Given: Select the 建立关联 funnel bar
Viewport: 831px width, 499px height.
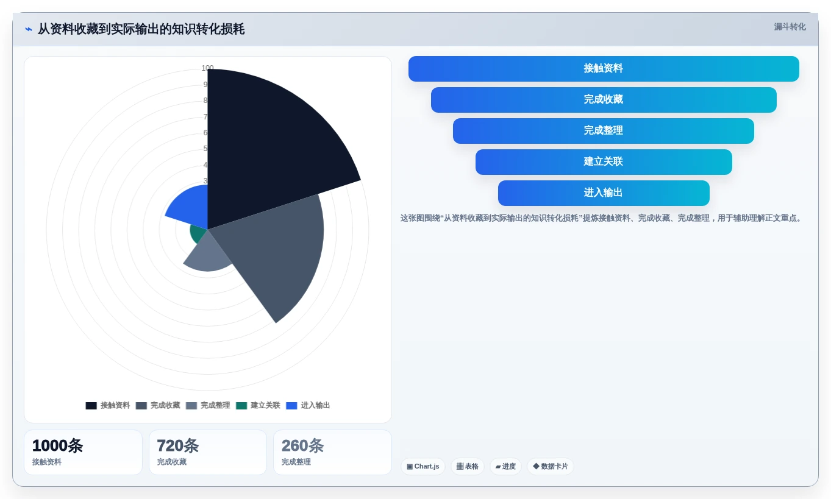Looking at the screenshot, I should coord(604,162).
